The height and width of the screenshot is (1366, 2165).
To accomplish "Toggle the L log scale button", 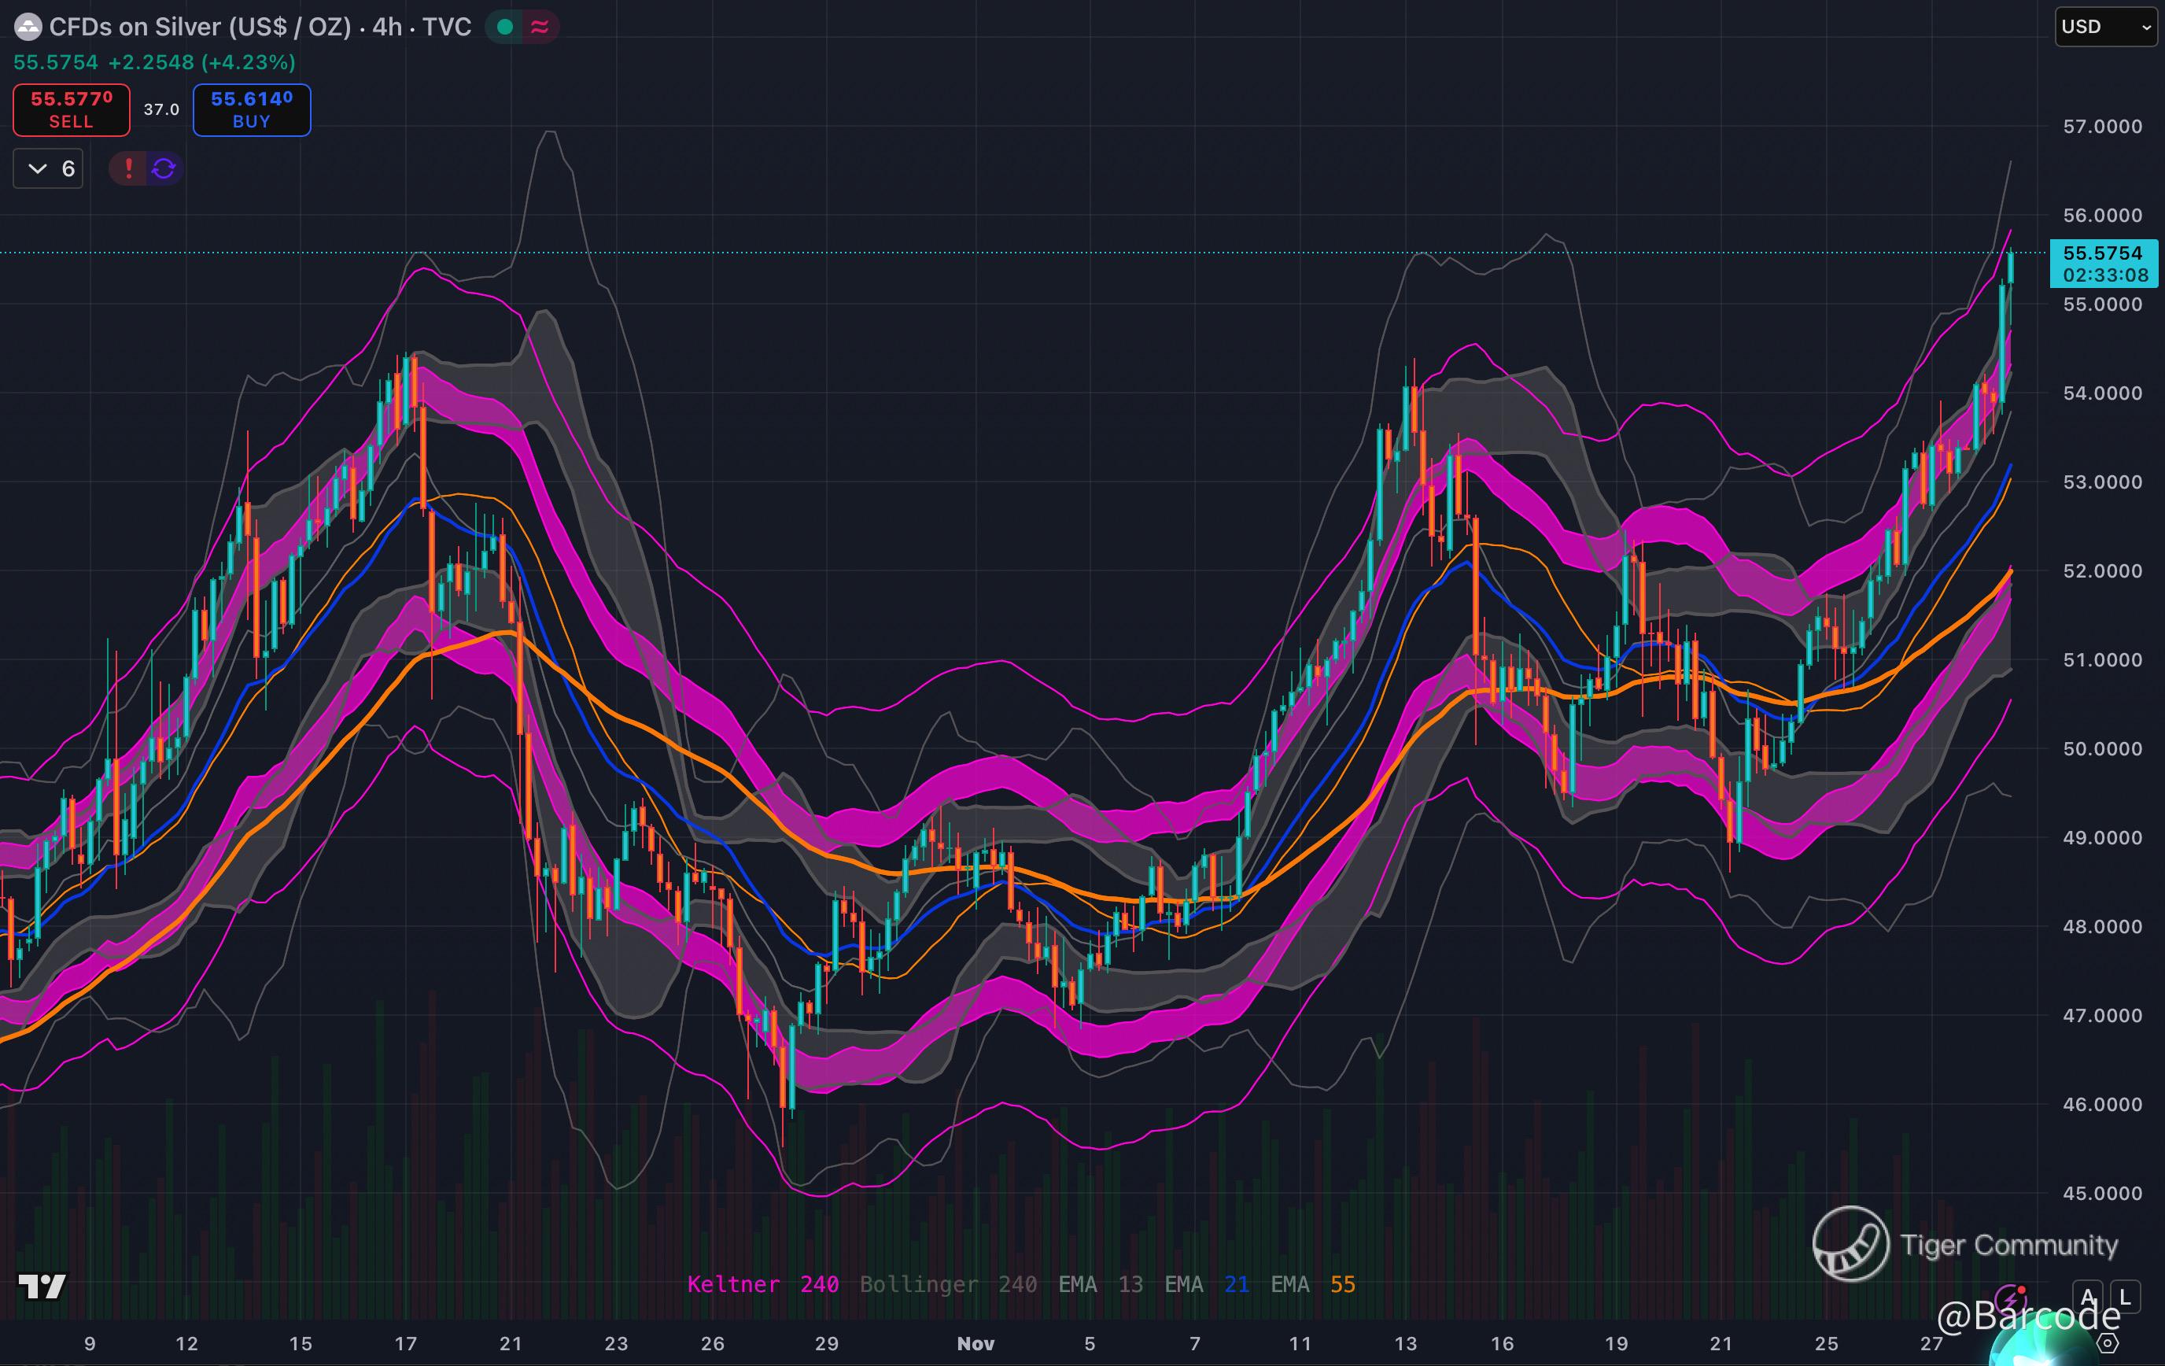I will click(2125, 1297).
